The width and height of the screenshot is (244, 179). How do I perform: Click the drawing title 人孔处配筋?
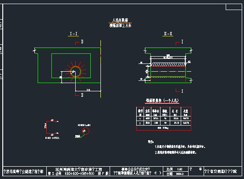pos(120,20)
